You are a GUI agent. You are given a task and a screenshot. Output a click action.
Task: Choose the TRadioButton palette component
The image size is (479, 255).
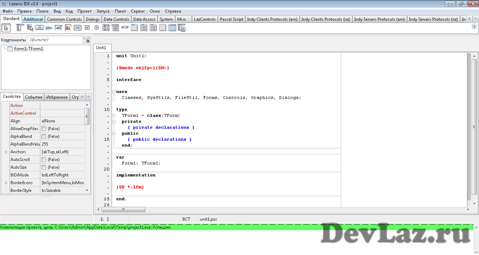(97, 28)
